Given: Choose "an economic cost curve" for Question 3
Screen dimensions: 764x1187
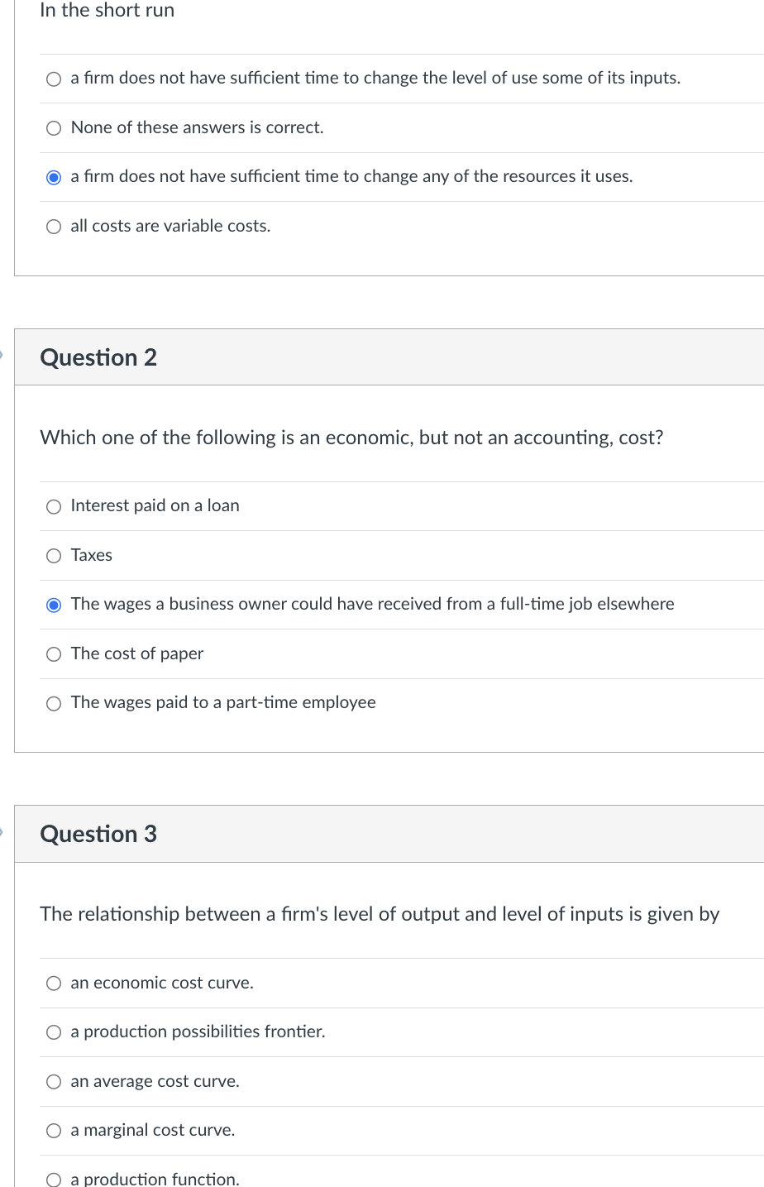Looking at the screenshot, I should coord(53,983).
